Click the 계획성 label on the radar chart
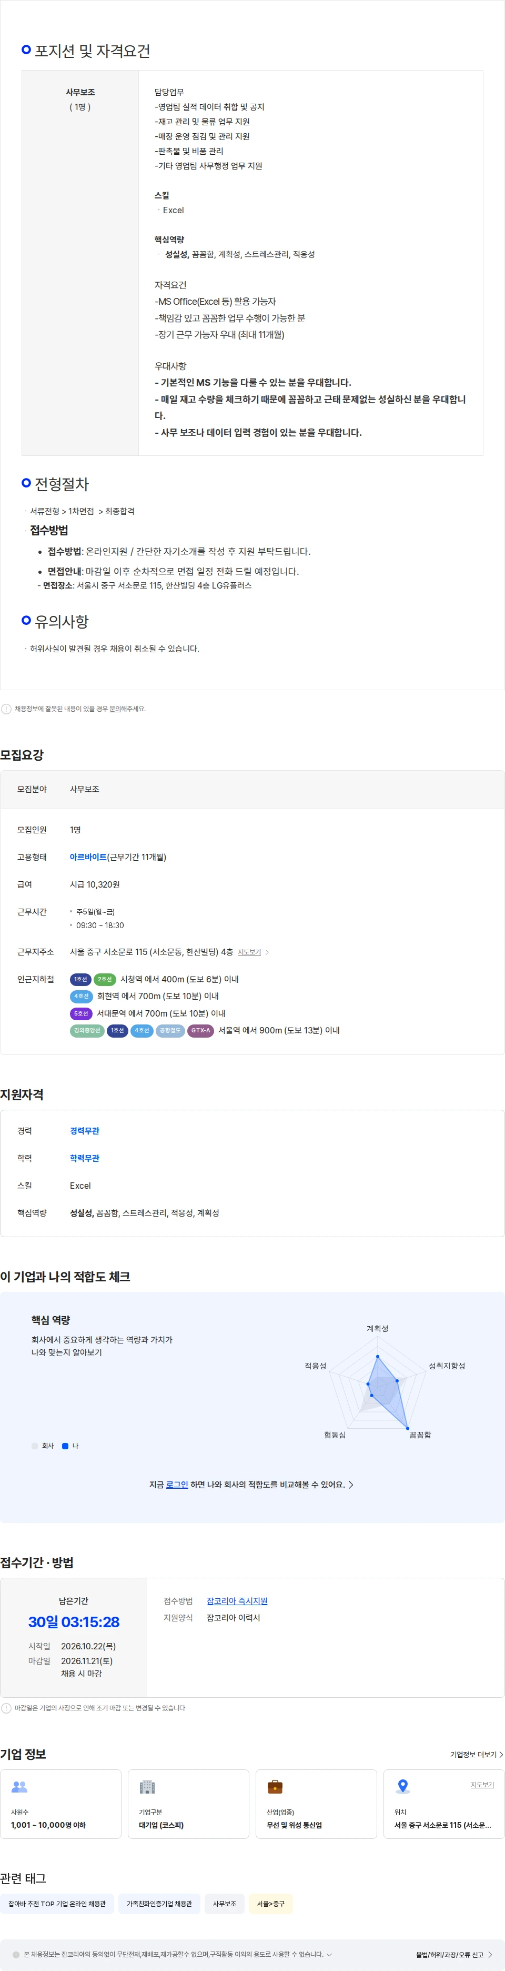The image size is (505, 1971). tap(377, 1328)
